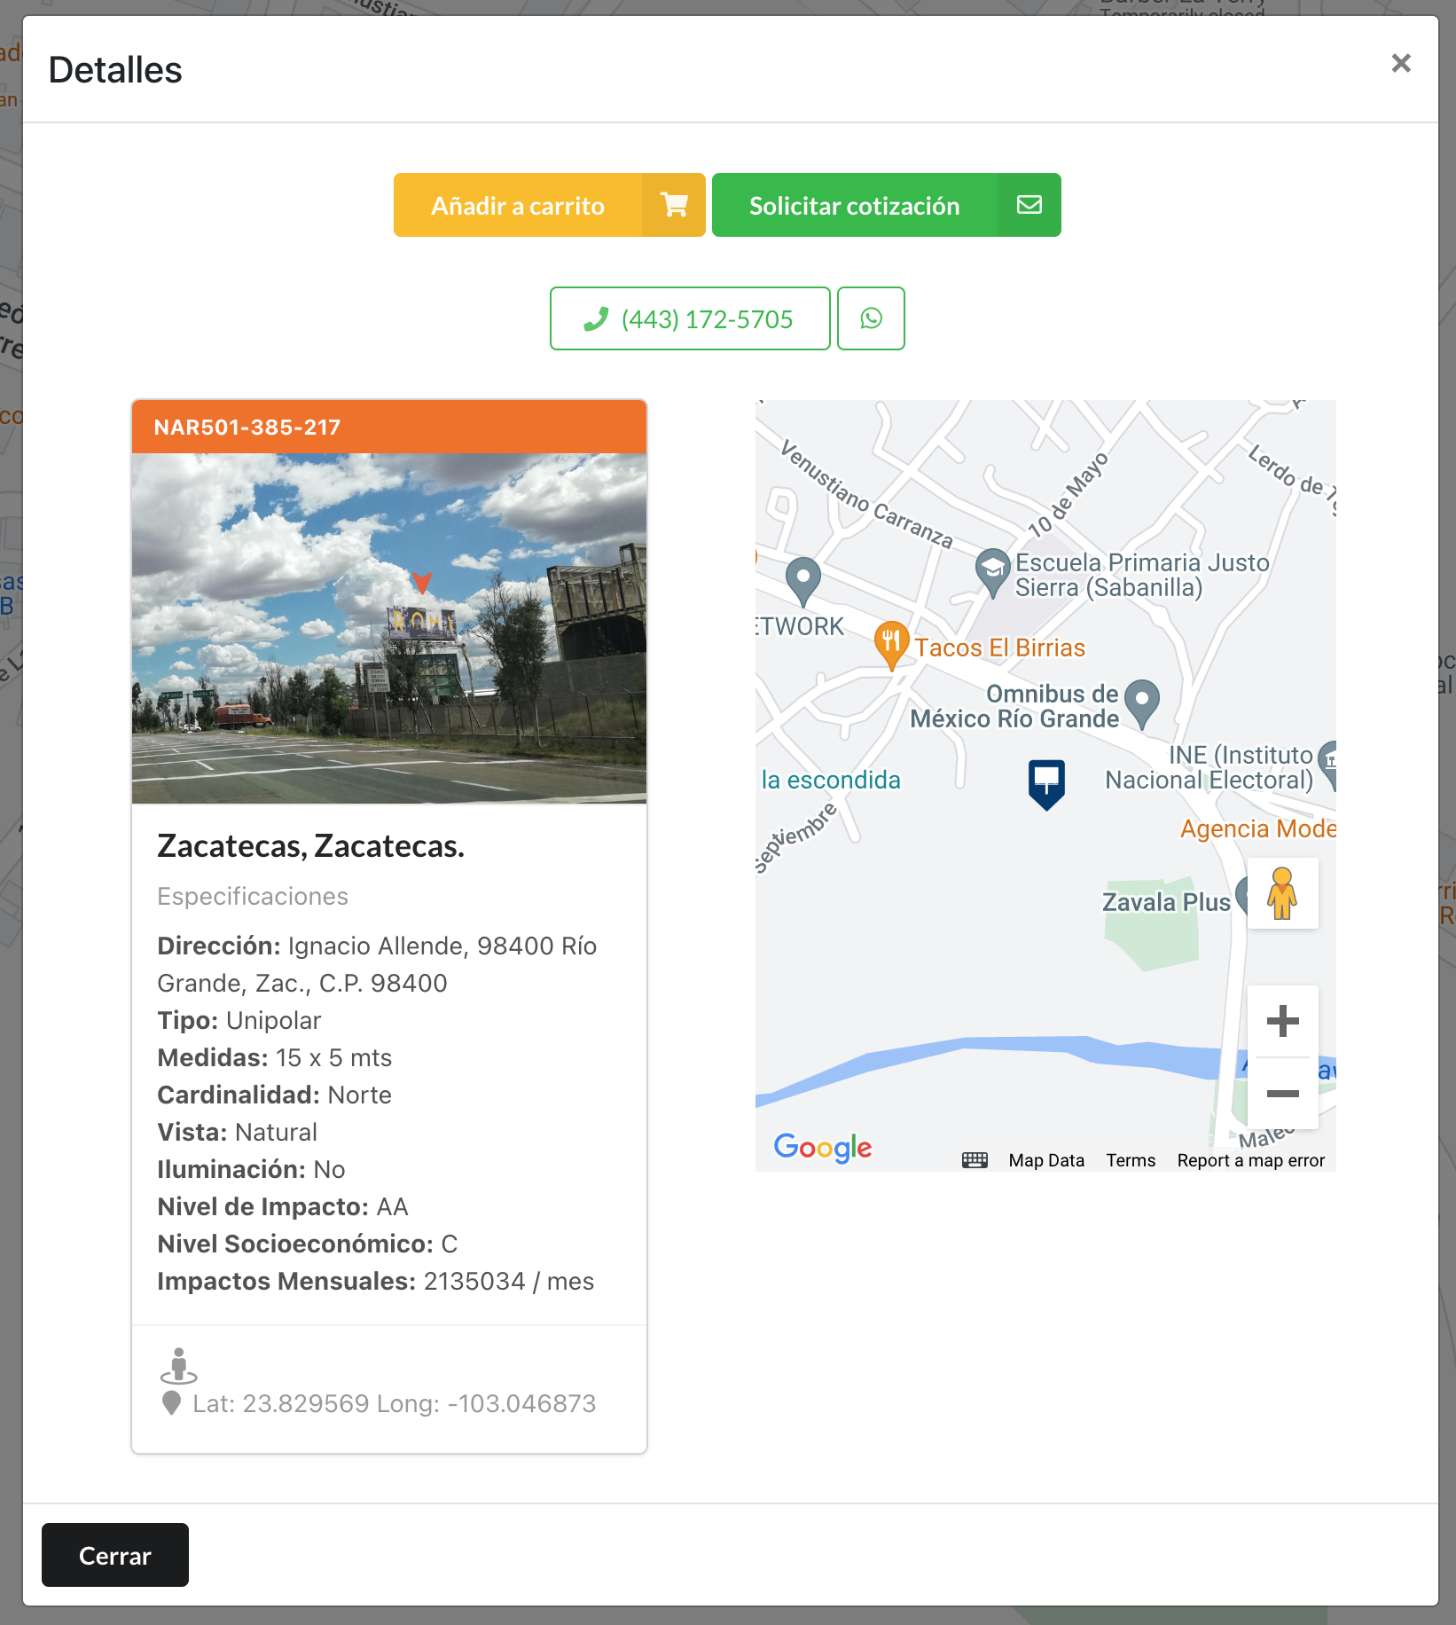
Task: Click the street view person icon below specifications
Action: pyautogui.click(x=178, y=1365)
